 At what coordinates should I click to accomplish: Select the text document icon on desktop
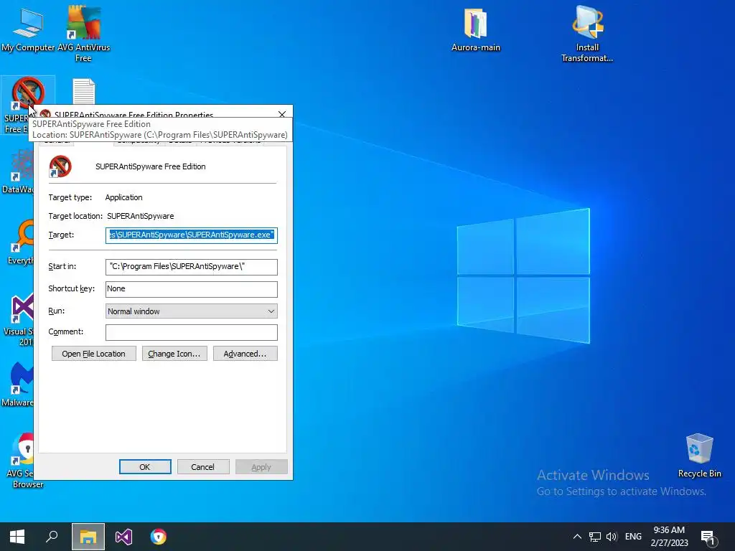(x=84, y=91)
